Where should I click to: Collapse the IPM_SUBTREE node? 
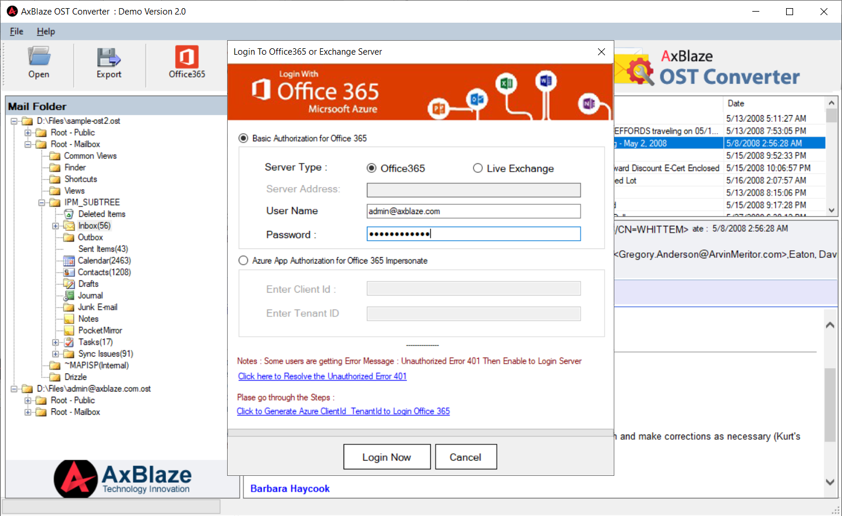[42, 202]
